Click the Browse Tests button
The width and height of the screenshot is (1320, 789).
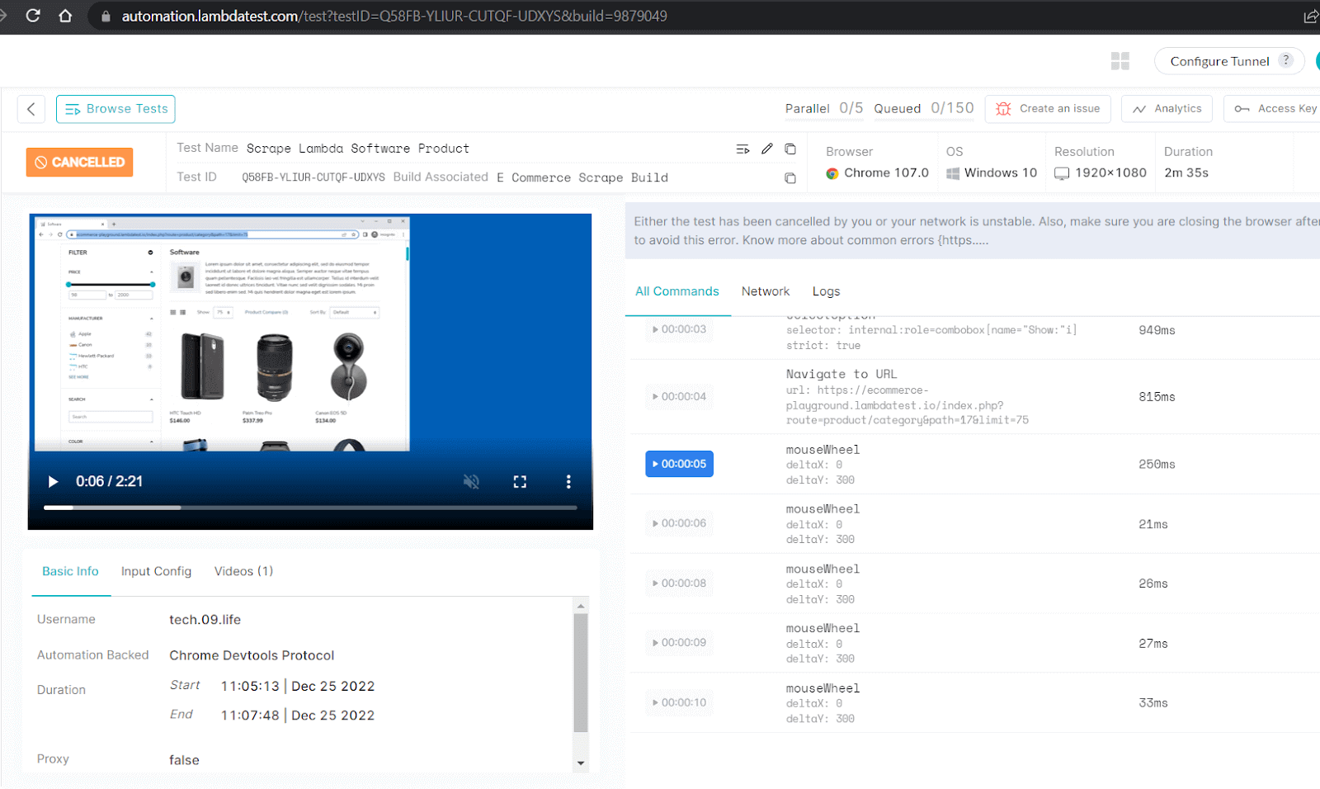point(115,108)
